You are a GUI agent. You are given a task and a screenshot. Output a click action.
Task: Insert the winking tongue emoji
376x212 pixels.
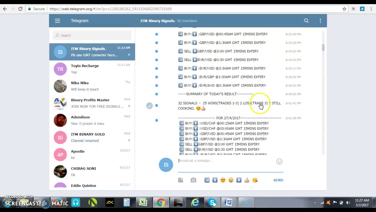(231, 180)
